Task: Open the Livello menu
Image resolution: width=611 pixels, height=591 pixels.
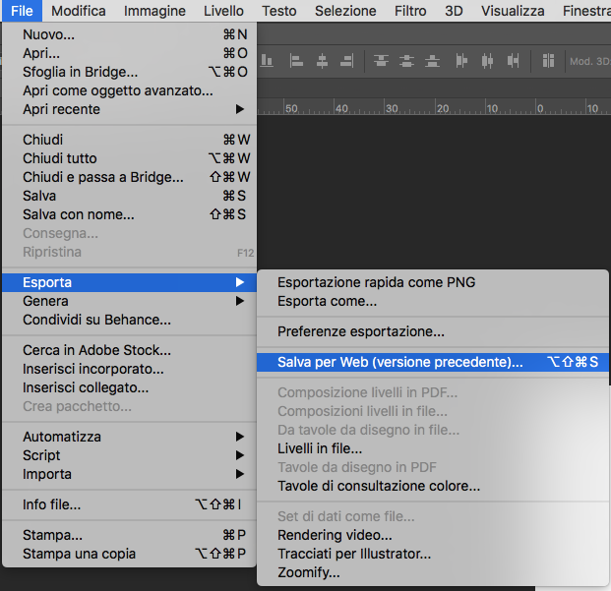Action: click(x=223, y=11)
